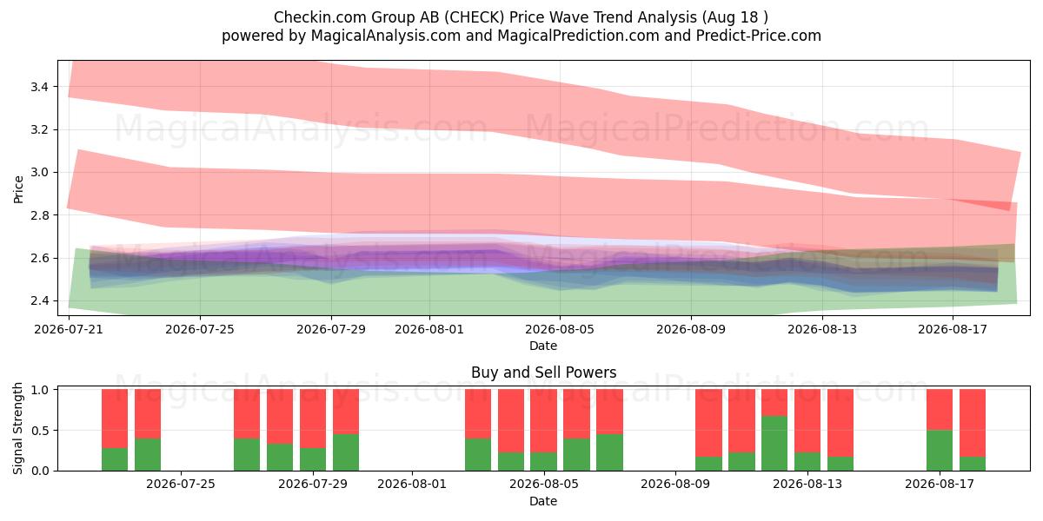Click the 0.0 tick on signal strength axis

[41, 471]
